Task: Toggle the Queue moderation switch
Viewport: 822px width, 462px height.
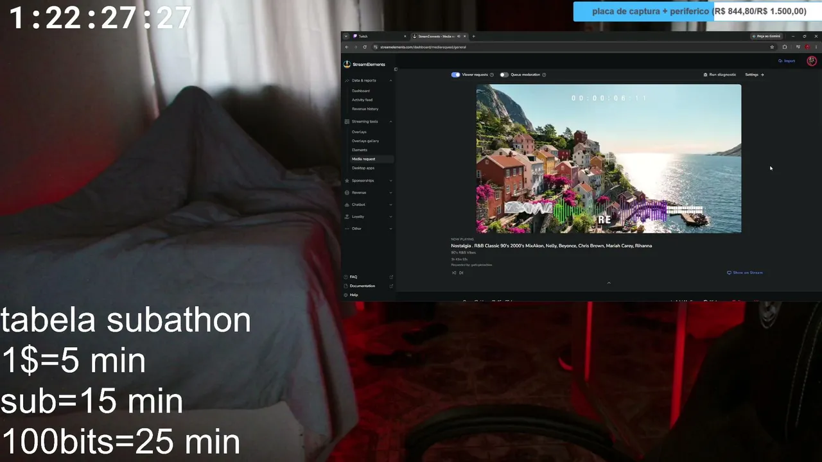Action: point(504,75)
